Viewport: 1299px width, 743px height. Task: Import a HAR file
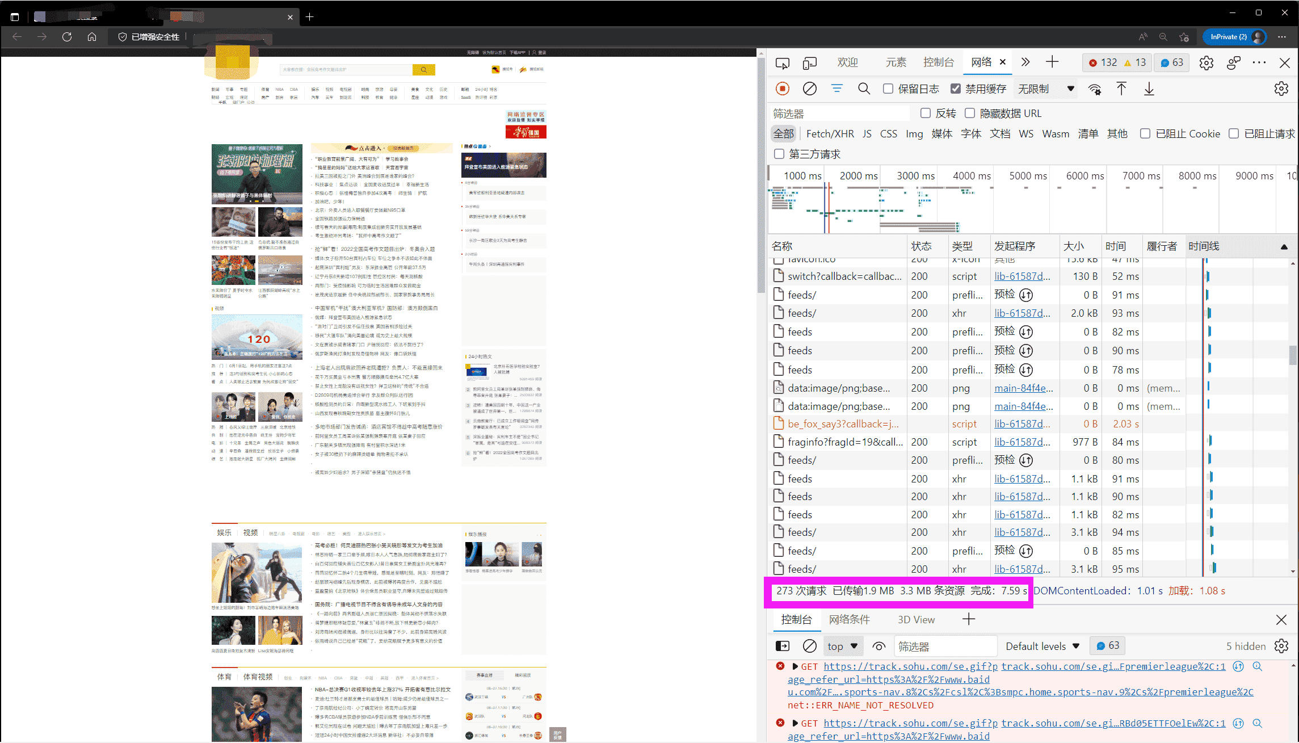coord(1121,89)
